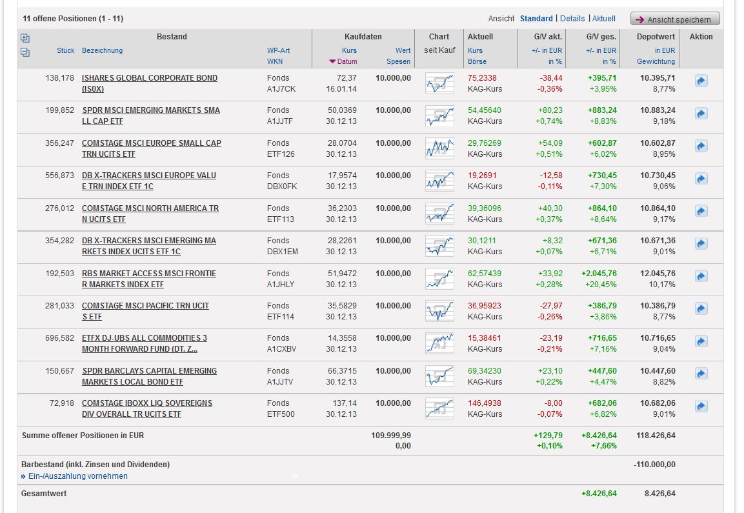Image resolution: width=744 pixels, height=513 pixels.
Task: Switch to Details view
Action: pos(572,19)
